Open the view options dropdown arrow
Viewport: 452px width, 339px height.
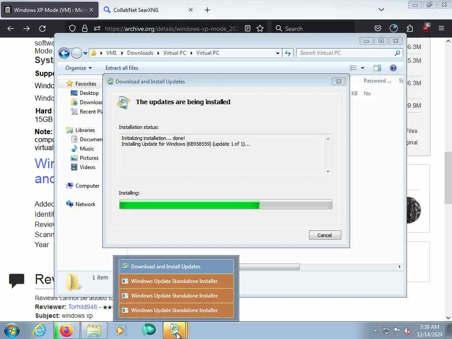363,68
